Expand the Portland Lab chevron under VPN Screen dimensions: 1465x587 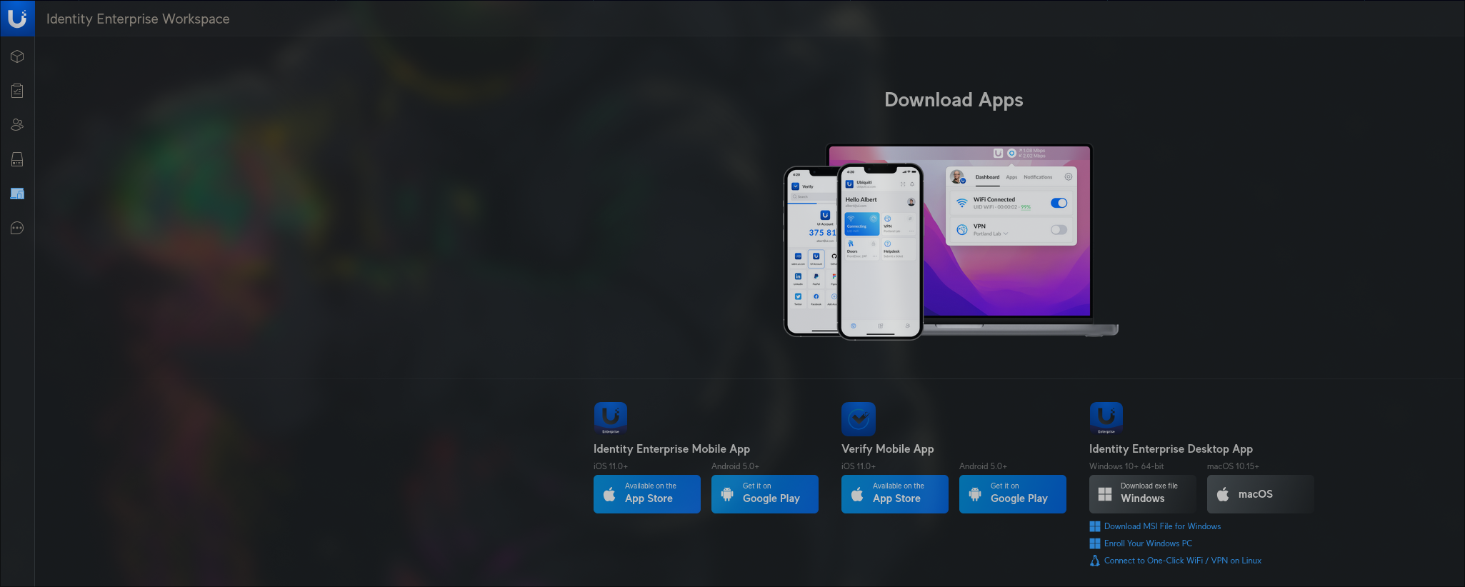coord(1006,234)
